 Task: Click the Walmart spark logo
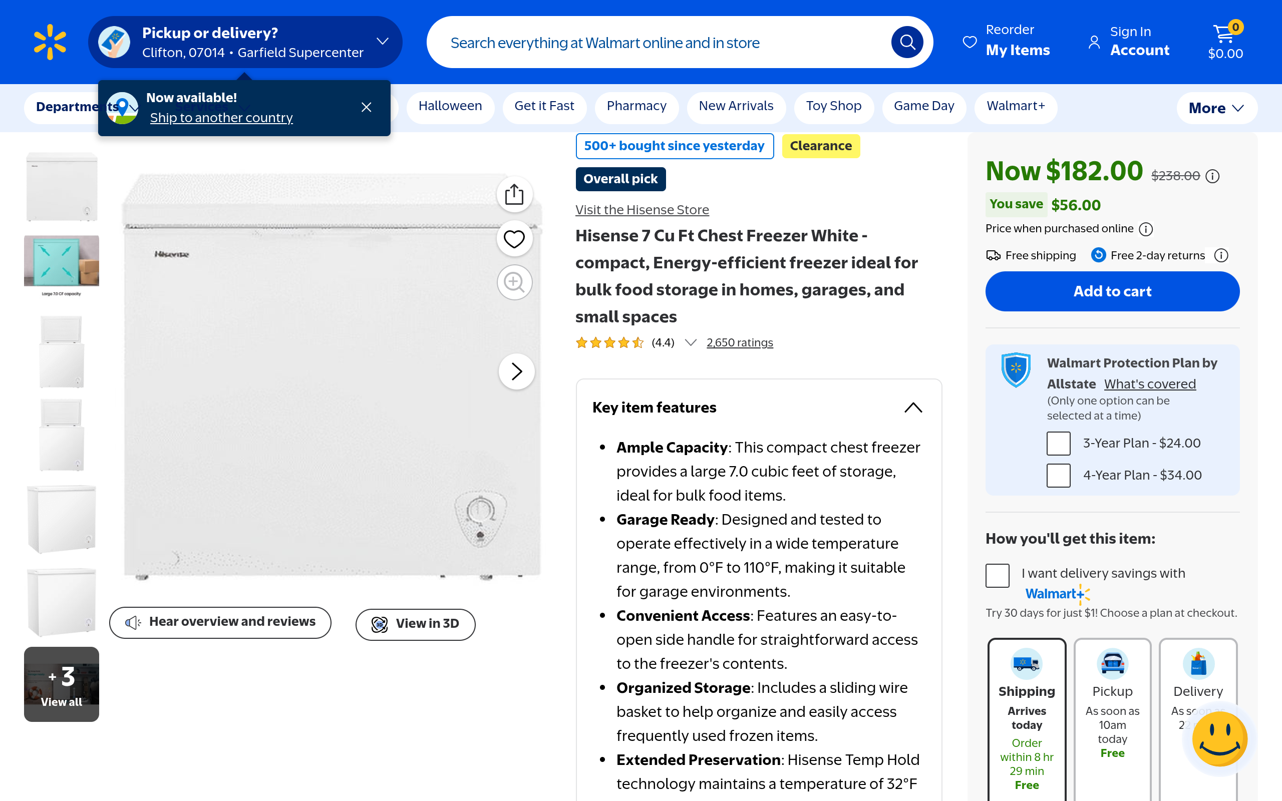pos(50,42)
